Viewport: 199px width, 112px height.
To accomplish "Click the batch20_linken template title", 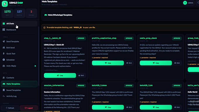I will click(99, 85).
